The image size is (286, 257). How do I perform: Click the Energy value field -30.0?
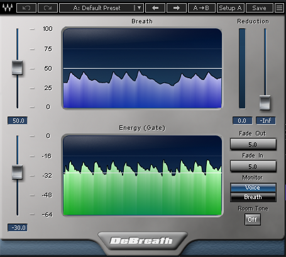18,227
